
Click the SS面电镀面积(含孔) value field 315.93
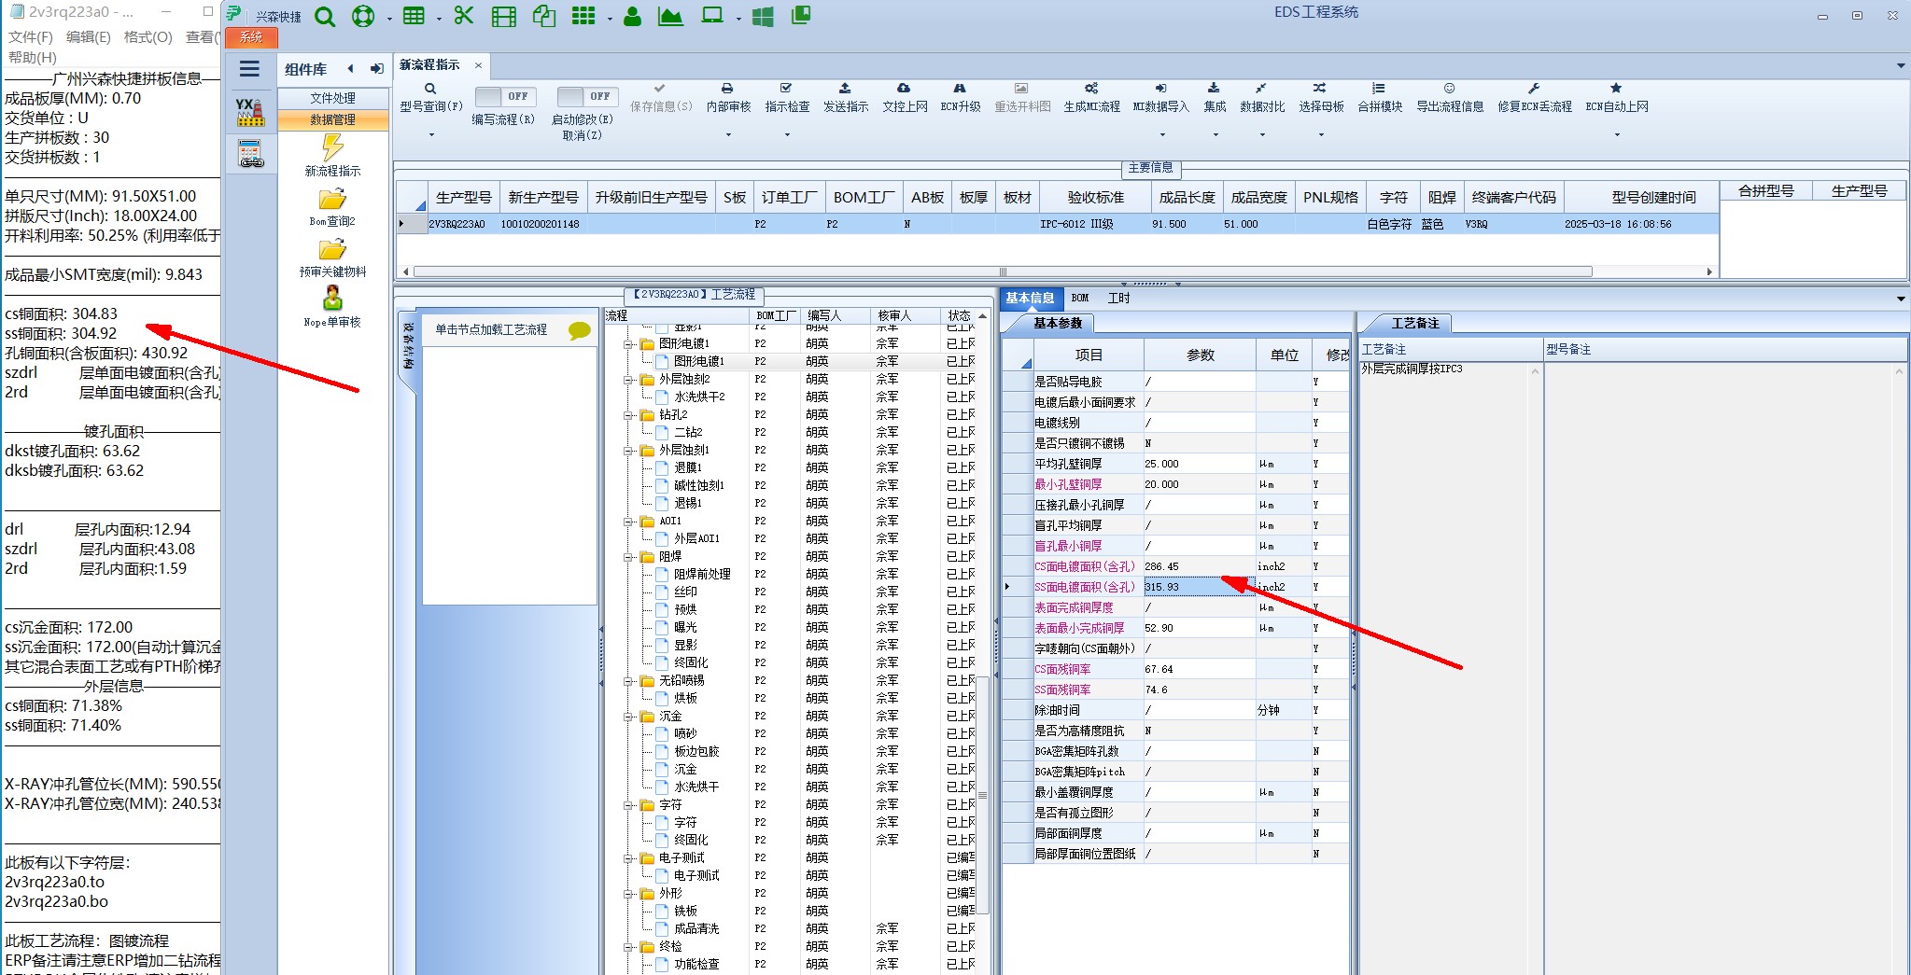(x=1200, y=587)
